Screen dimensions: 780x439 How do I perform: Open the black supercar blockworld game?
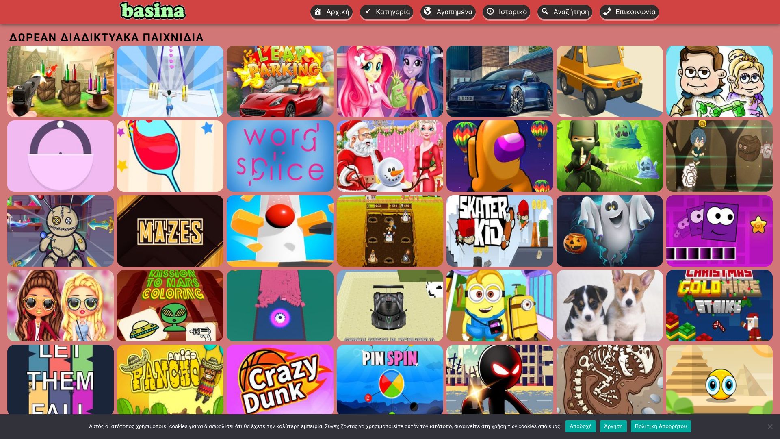(x=390, y=306)
